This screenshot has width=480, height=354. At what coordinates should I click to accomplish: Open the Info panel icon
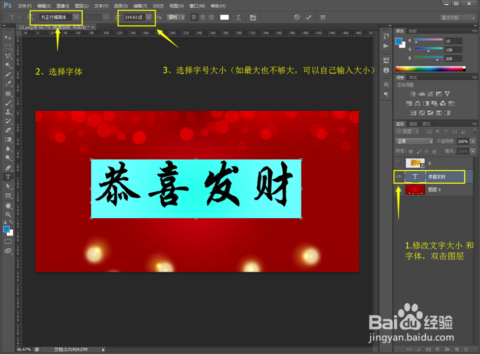pyautogui.click(x=386, y=70)
